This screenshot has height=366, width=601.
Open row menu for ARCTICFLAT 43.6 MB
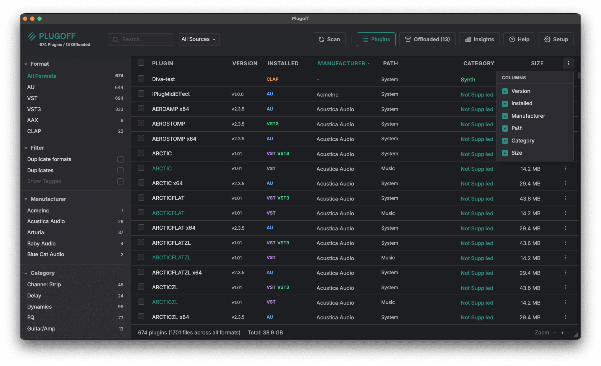(565, 198)
